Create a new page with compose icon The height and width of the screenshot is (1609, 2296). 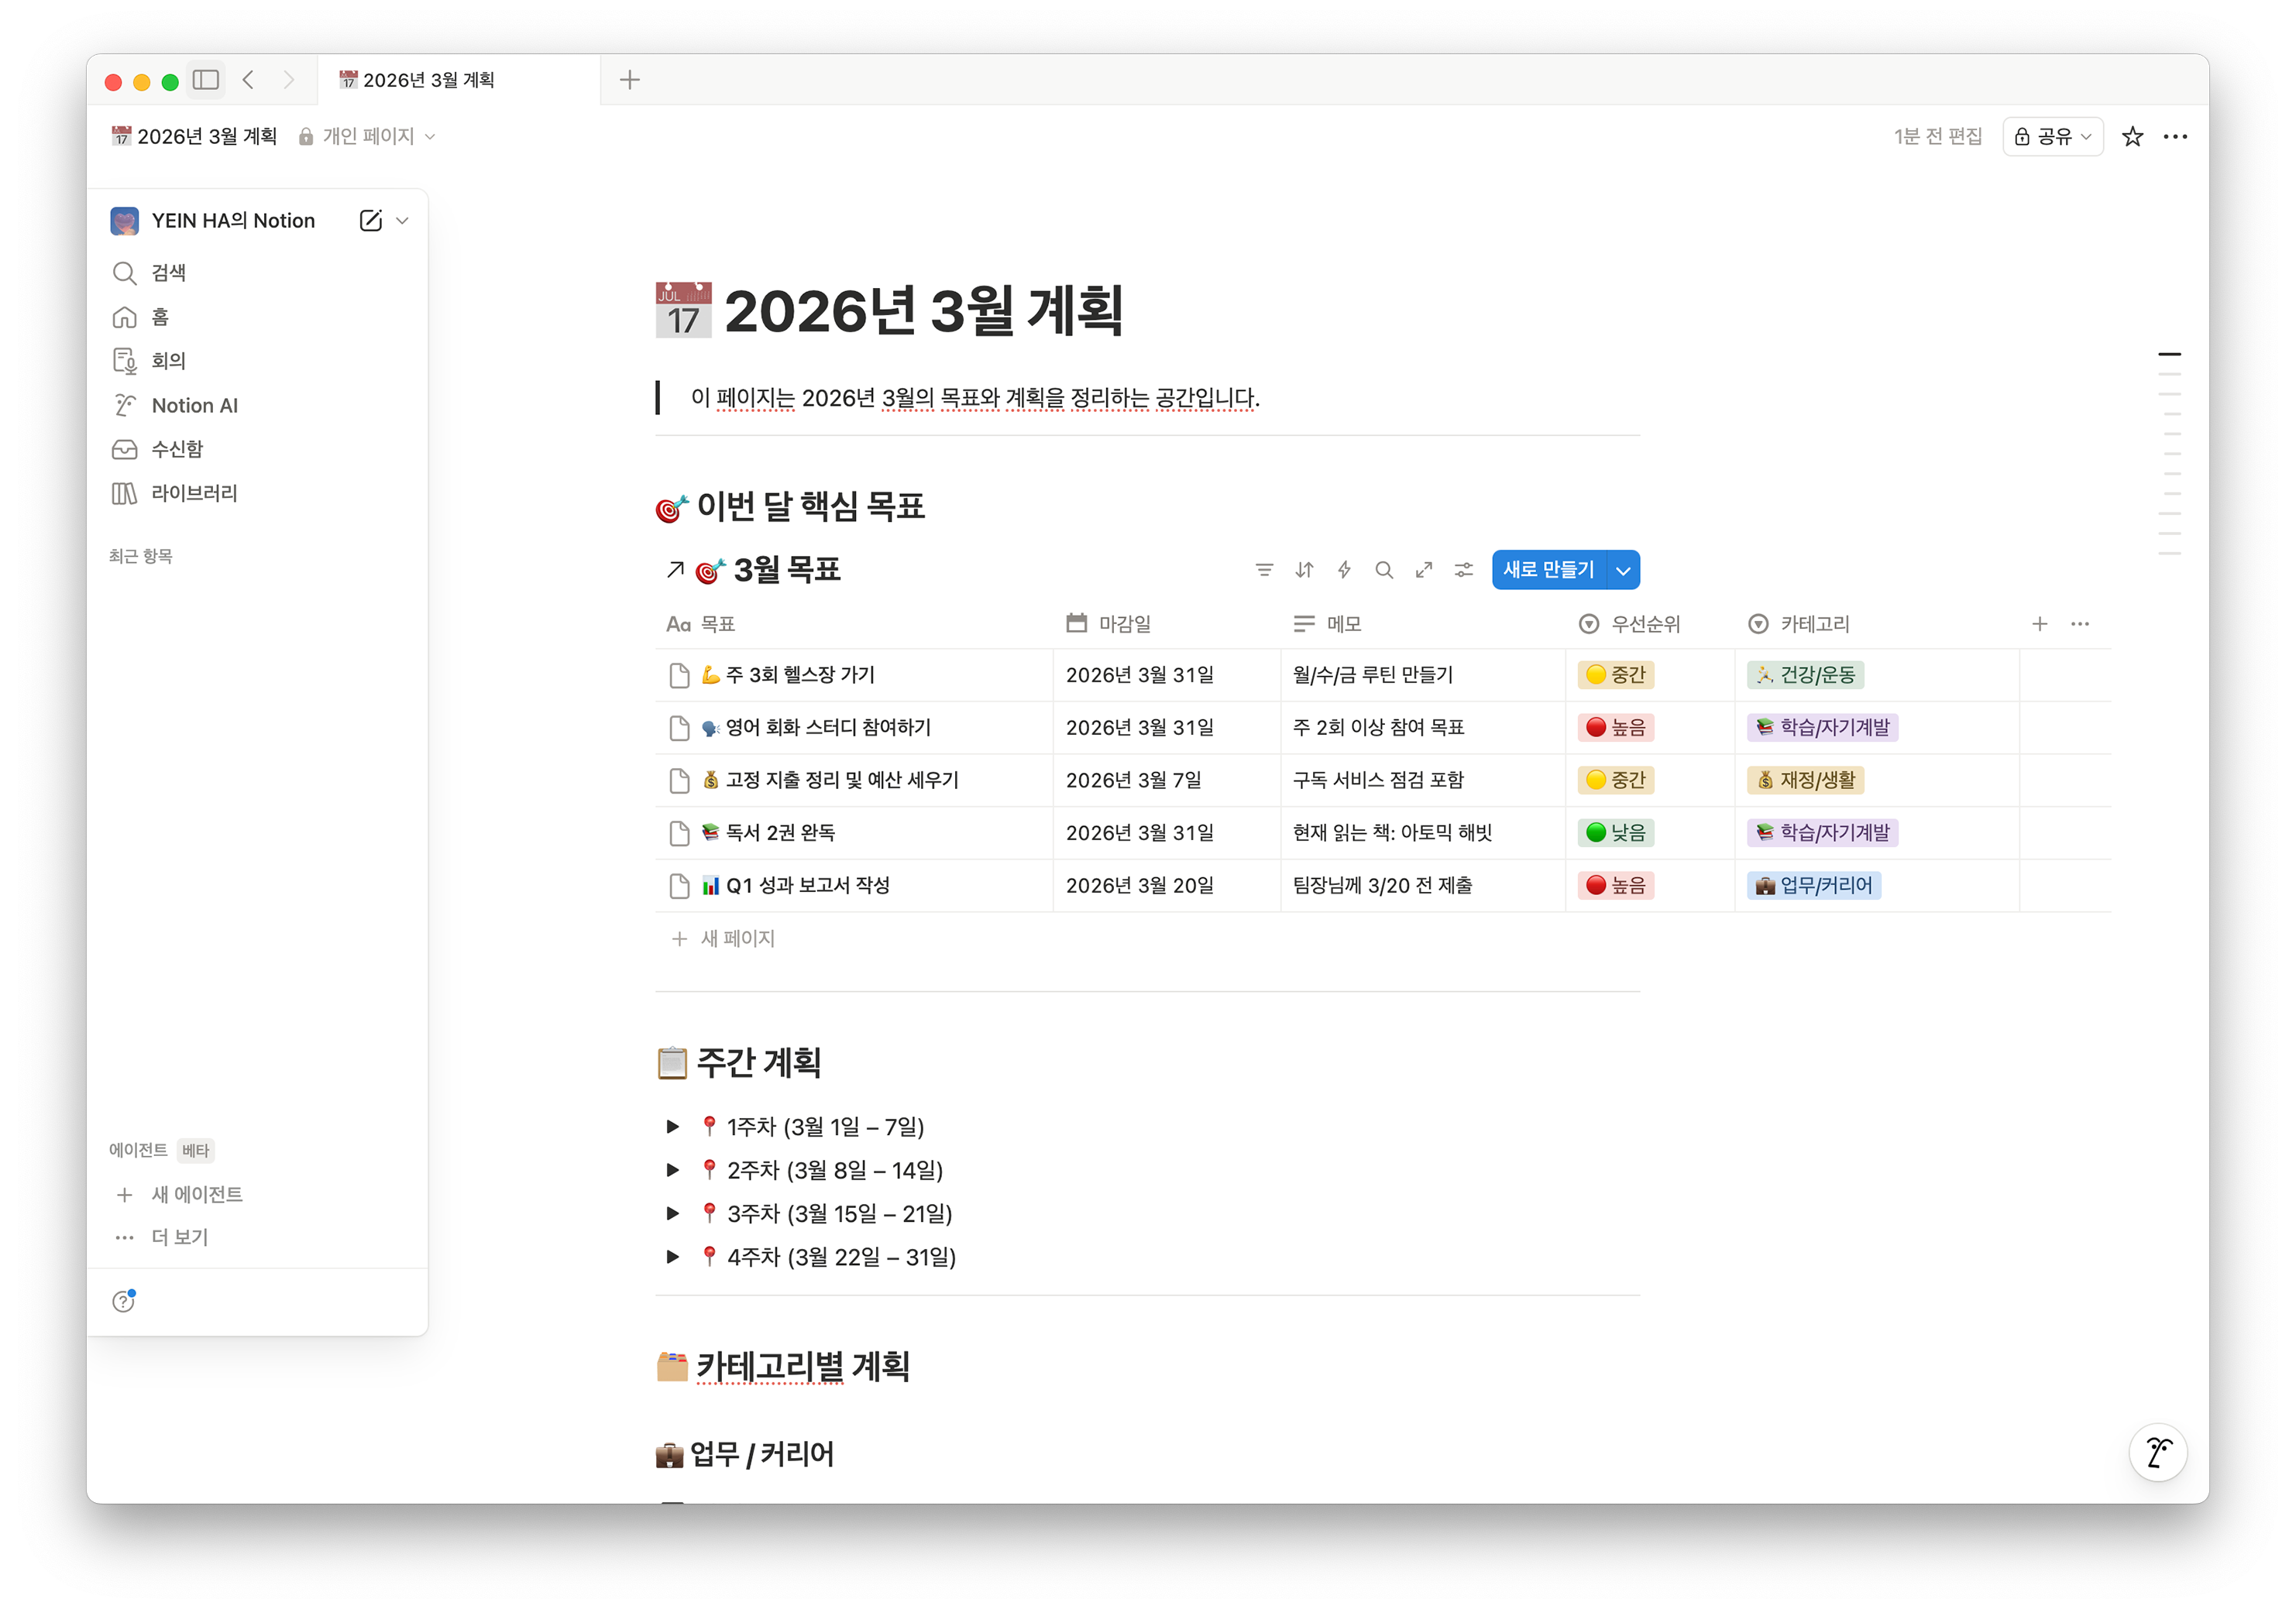[370, 221]
